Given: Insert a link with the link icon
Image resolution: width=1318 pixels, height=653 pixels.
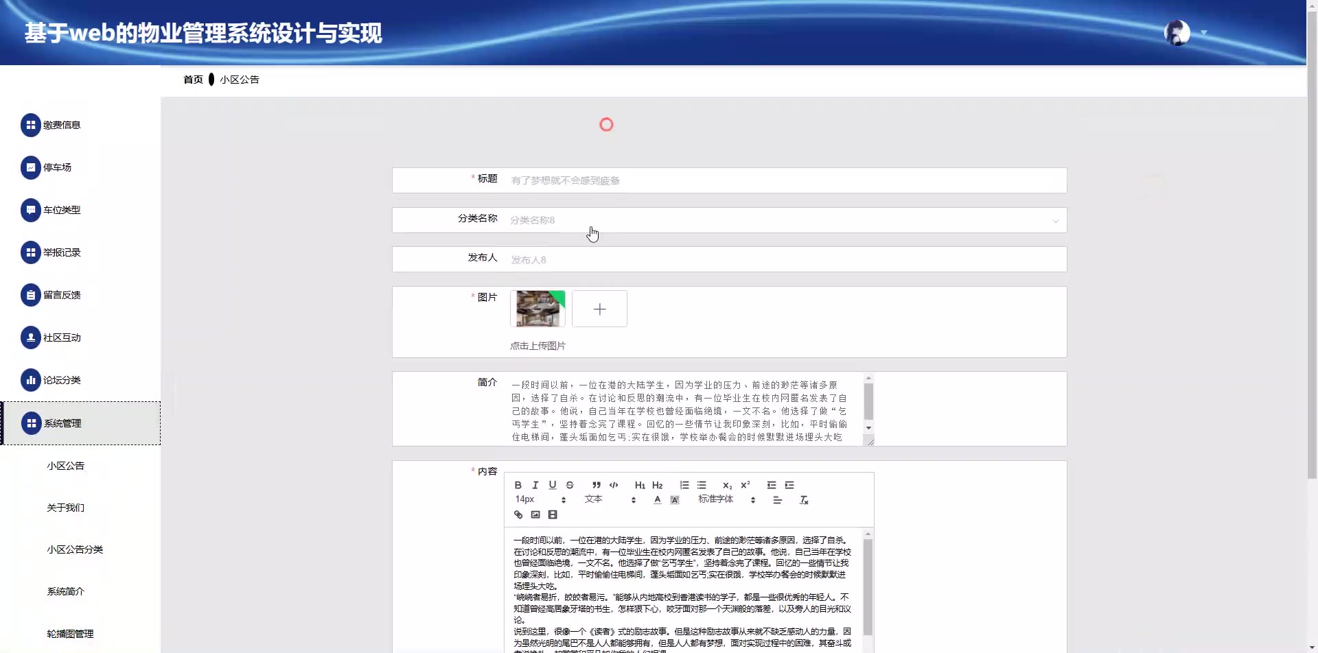Looking at the screenshot, I should point(518,515).
